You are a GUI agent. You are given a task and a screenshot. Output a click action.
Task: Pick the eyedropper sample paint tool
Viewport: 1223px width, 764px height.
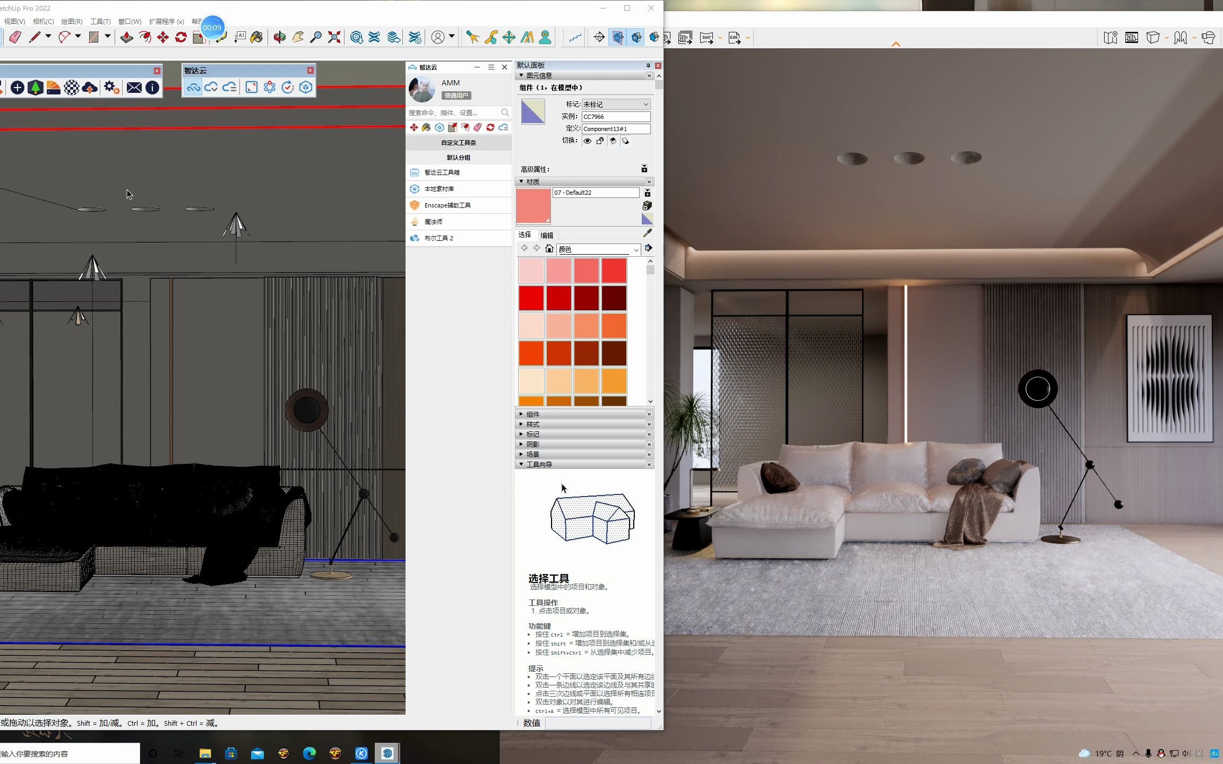point(648,233)
